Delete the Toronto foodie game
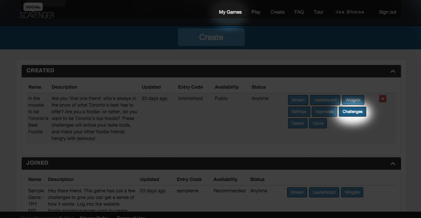The width and height of the screenshot is (421, 218). point(383,99)
